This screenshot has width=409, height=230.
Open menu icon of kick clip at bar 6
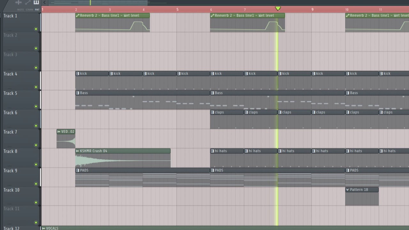pos(212,73)
